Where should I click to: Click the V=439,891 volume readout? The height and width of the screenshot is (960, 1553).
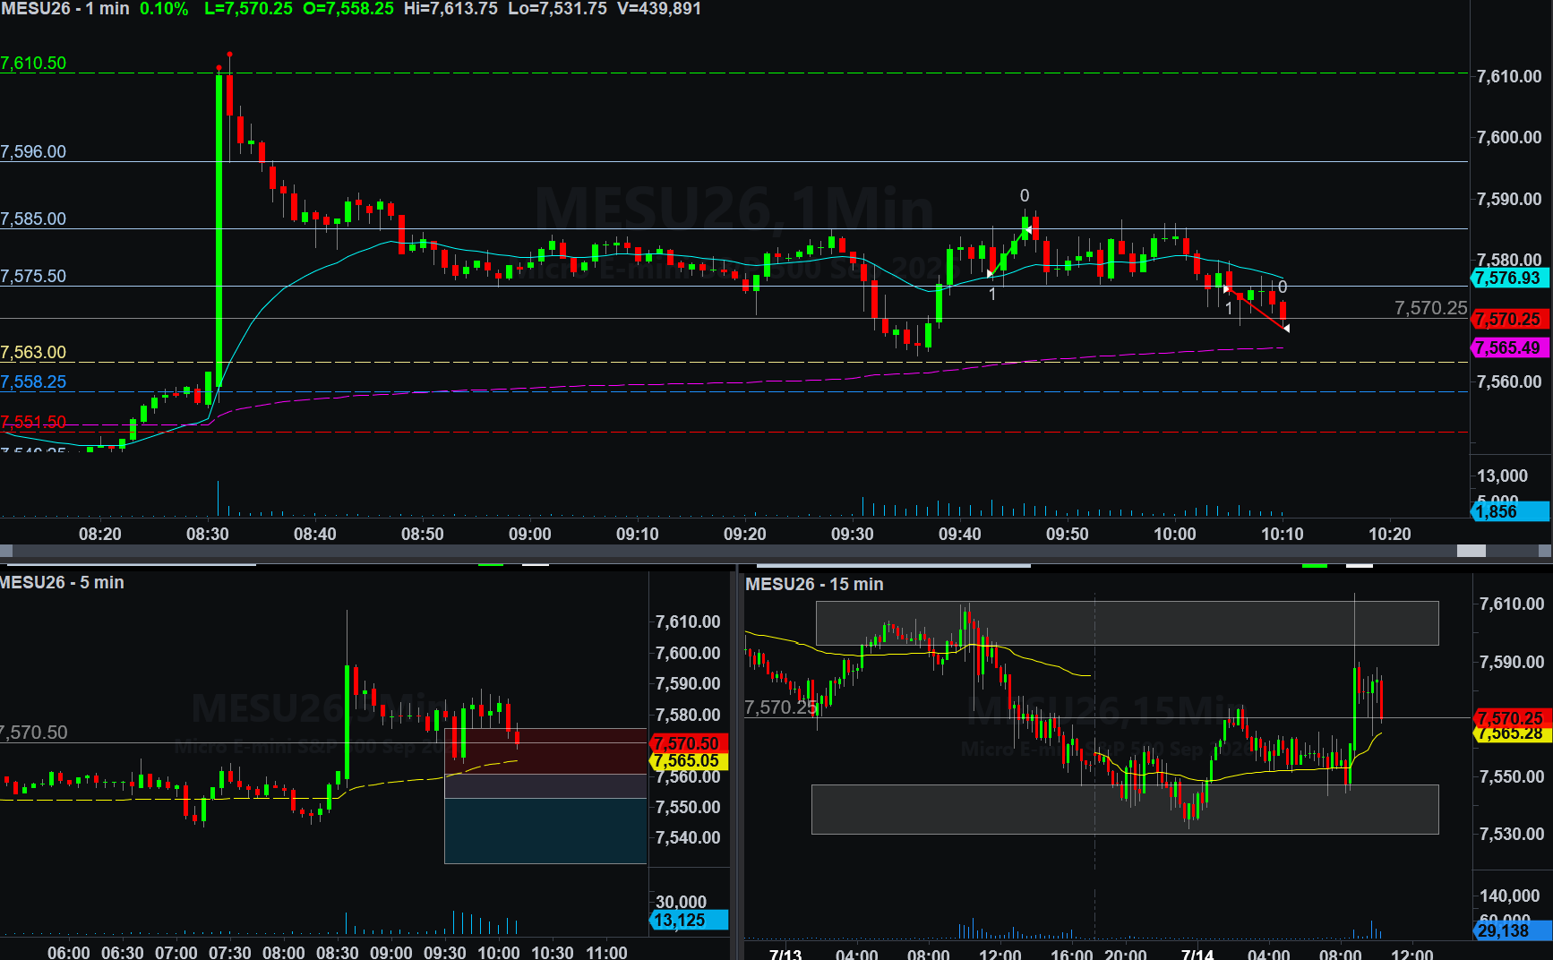tap(659, 9)
